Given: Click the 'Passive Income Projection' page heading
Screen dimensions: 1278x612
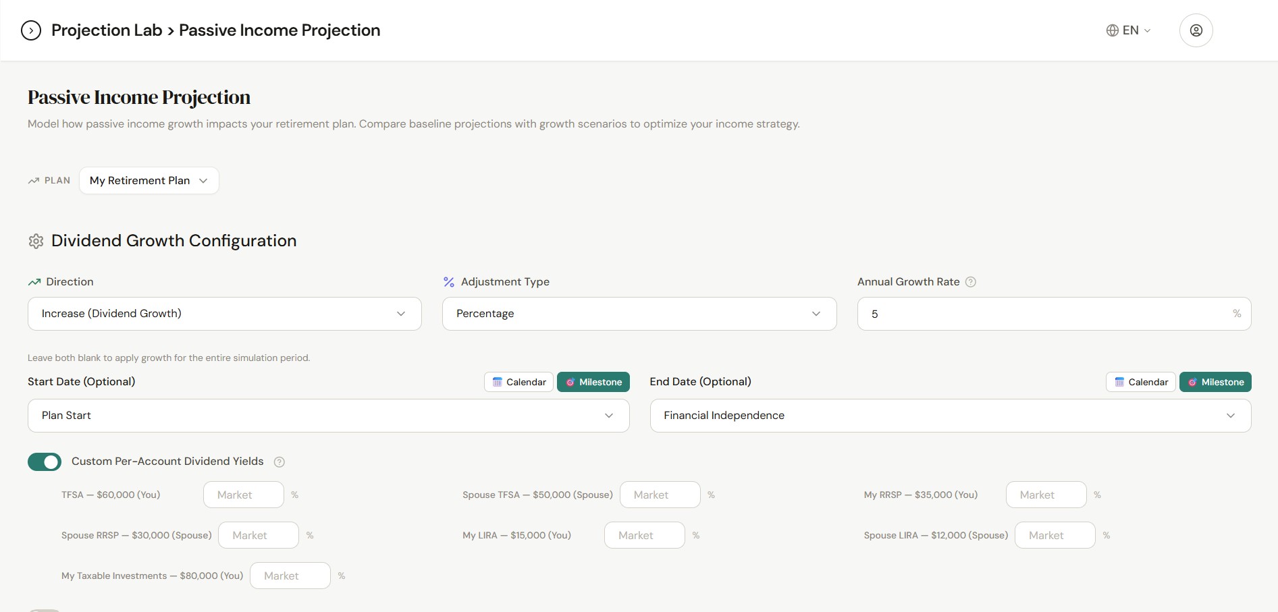Looking at the screenshot, I should [139, 97].
